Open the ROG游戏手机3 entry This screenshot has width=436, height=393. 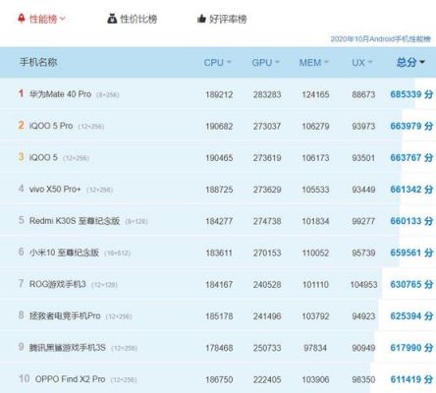tap(57, 284)
